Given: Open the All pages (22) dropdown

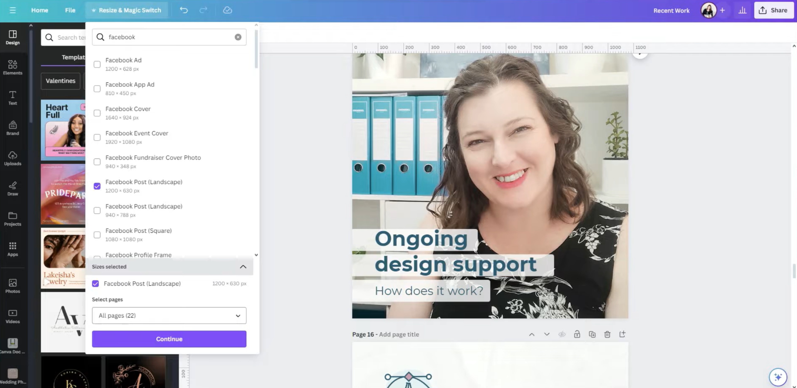Looking at the screenshot, I should coord(169,315).
